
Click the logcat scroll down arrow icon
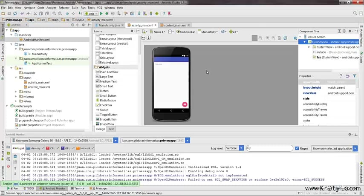pyautogui.click(x=15, y=173)
